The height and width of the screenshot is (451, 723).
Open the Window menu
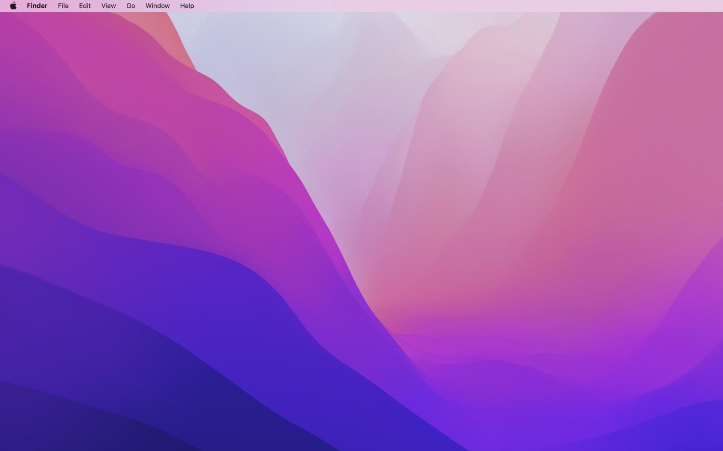pyautogui.click(x=158, y=6)
